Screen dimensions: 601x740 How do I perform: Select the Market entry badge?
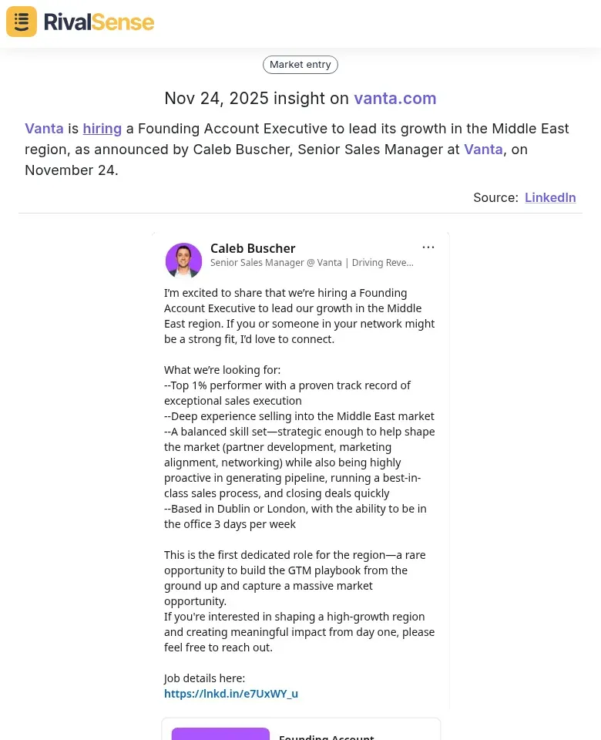pyautogui.click(x=300, y=64)
